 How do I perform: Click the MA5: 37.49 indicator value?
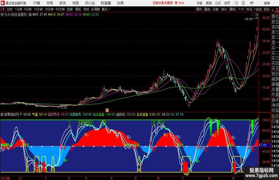tap(40, 15)
